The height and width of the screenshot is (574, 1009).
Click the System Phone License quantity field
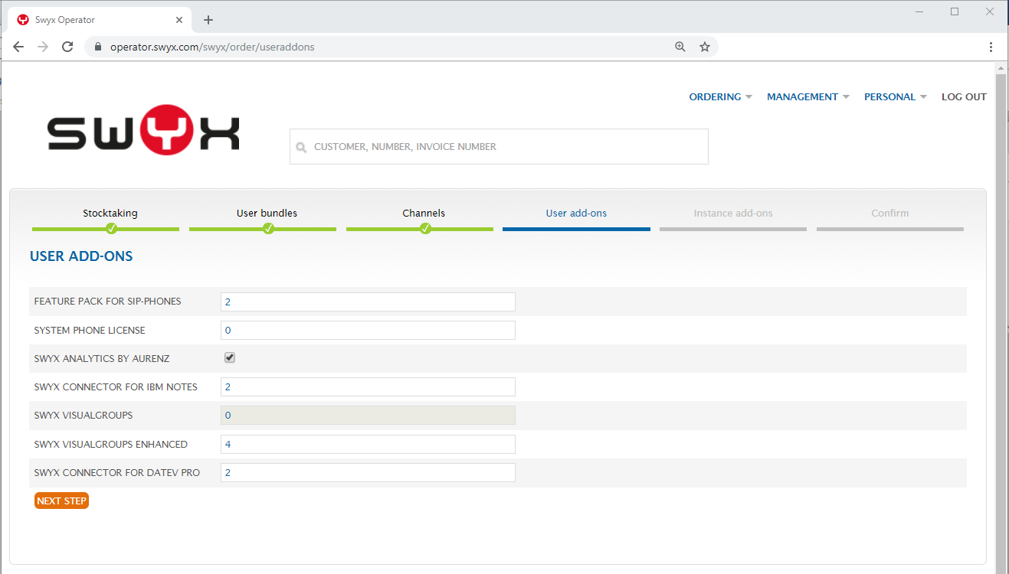click(368, 330)
